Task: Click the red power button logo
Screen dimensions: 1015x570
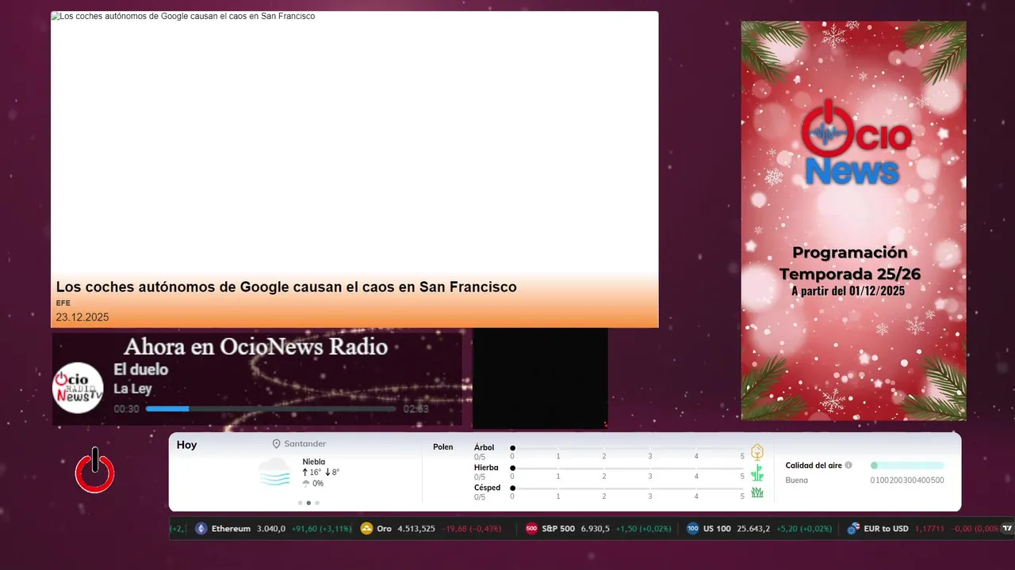Action: pos(94,470)
